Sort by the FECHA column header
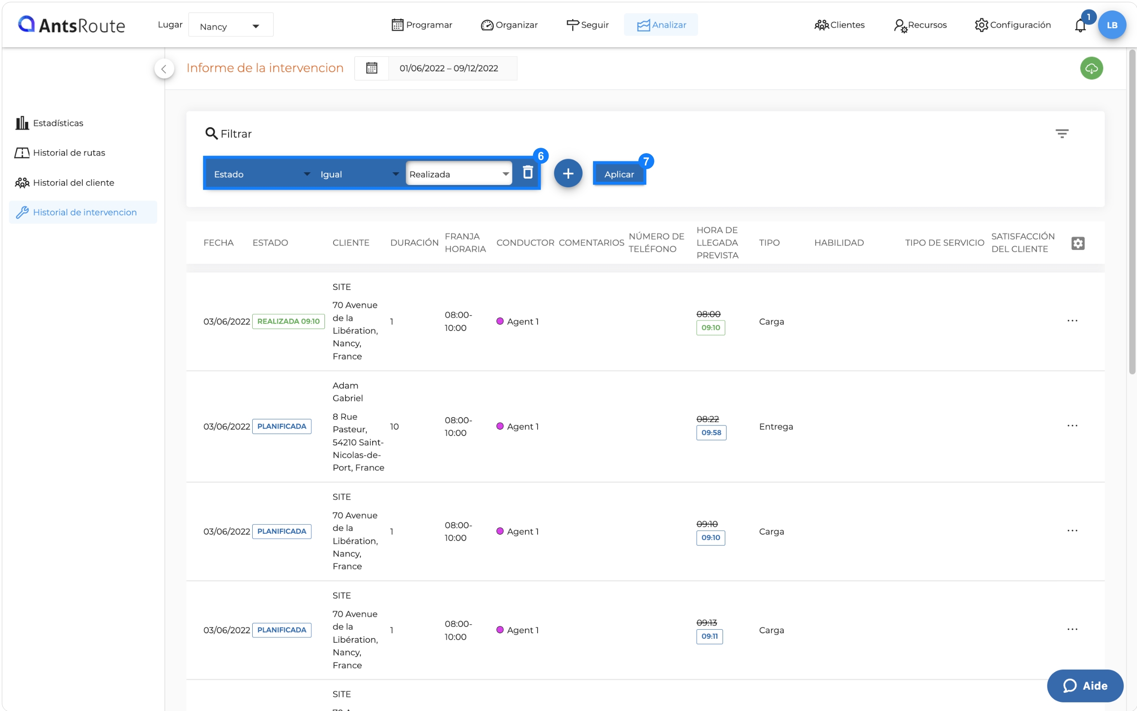 pos(219,243)
